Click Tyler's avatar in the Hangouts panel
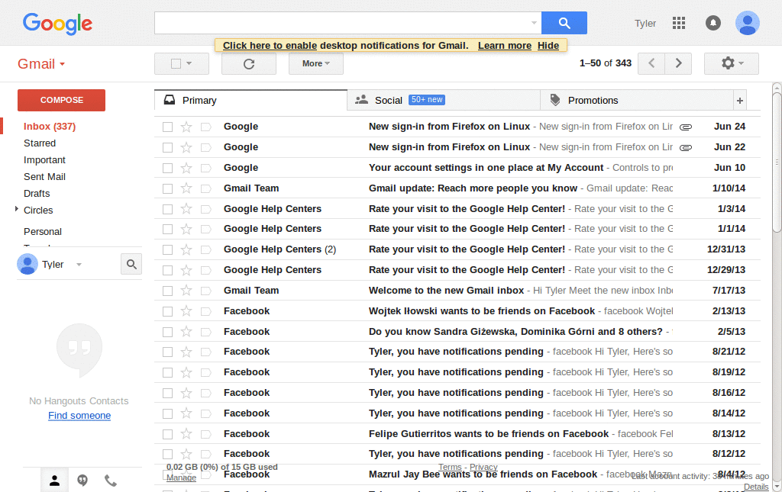 pyautogui.click(x=27, y=264)
